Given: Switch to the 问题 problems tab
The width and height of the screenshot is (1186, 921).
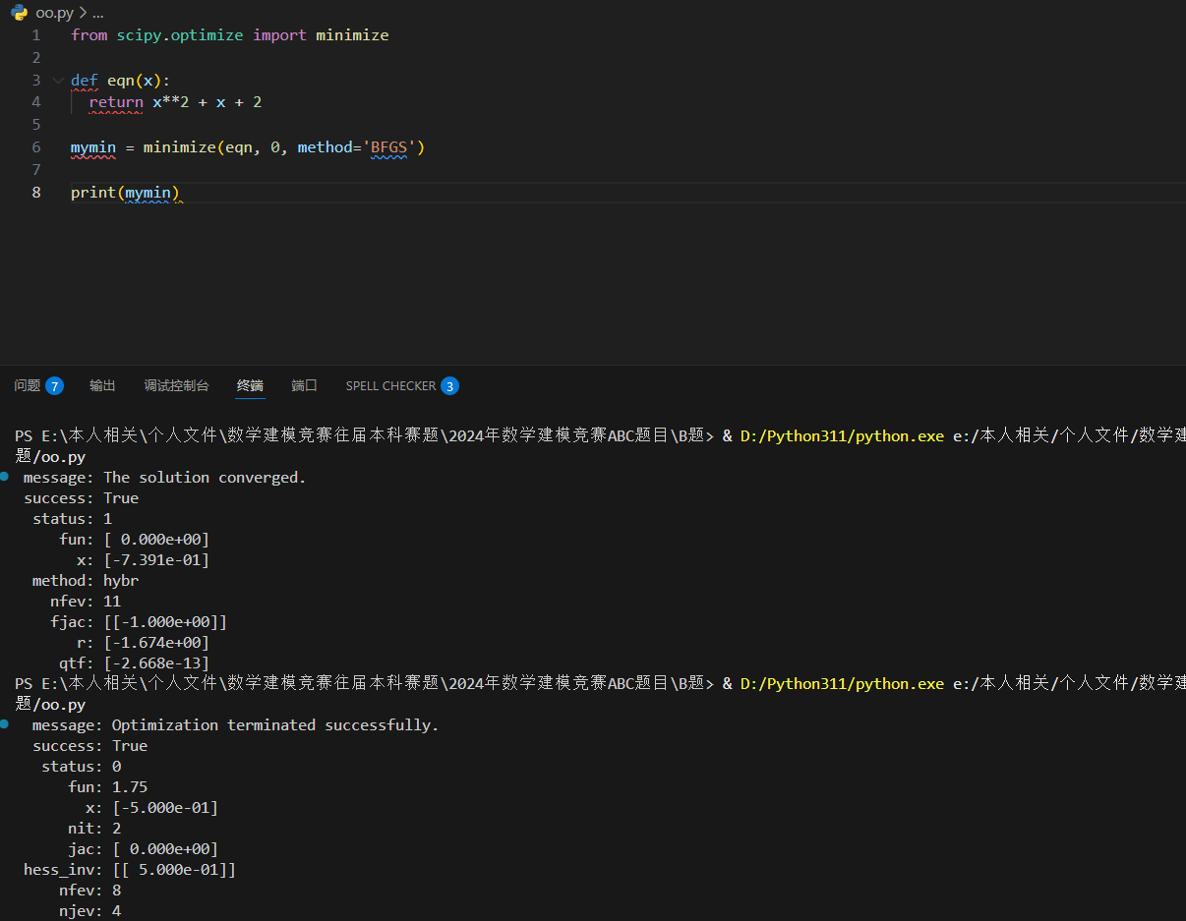Looking at the screenshot, I should [28, 386].
